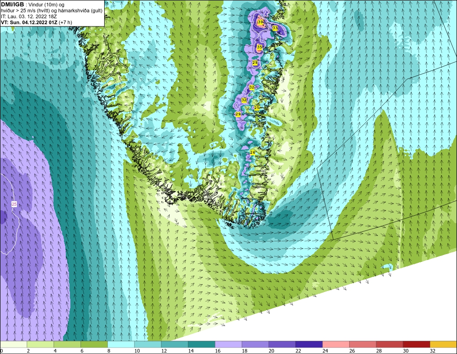Click the white 25 contour label over the sea
This screenshot has width=457, height=354.
click(14, 204)
